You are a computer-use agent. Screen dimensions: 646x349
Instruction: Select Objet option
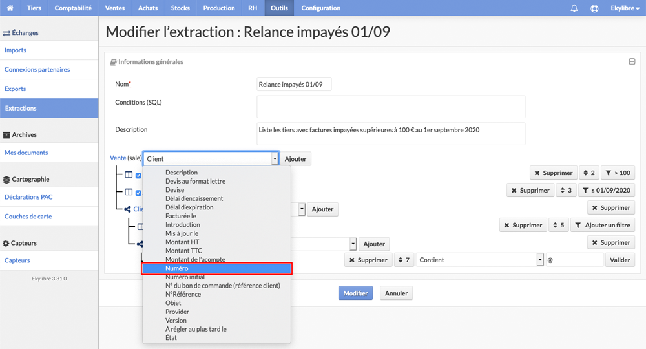click(x=173, y=303)
